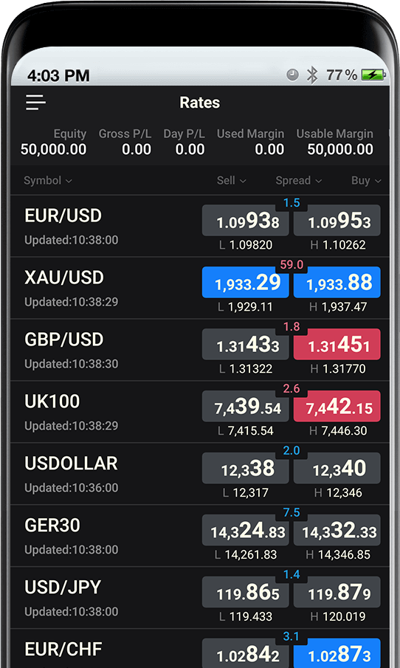Tap EUR/USD sell price 1.09938

coord(245,221)
